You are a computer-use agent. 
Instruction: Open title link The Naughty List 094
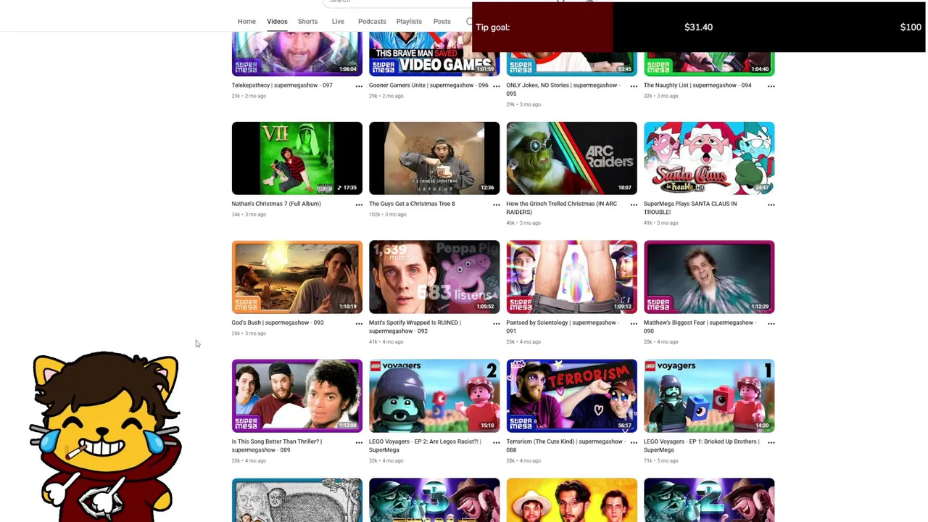(x=697, y=86)
